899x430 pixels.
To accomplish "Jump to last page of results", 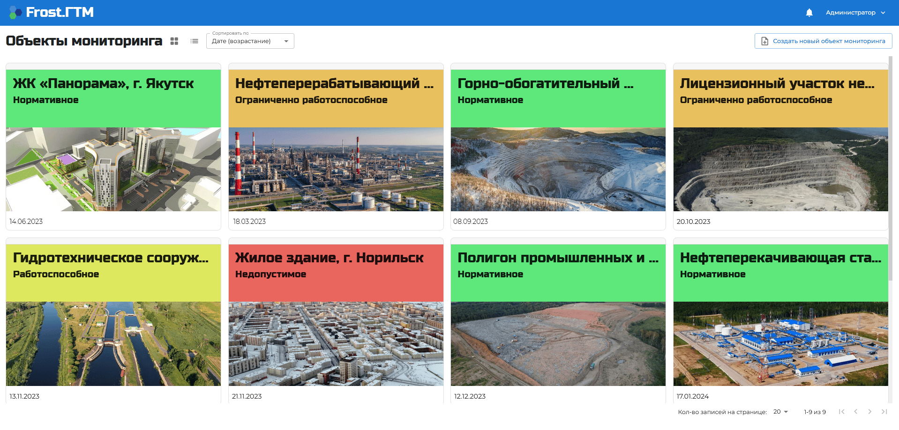I will [x=884, y=412].
